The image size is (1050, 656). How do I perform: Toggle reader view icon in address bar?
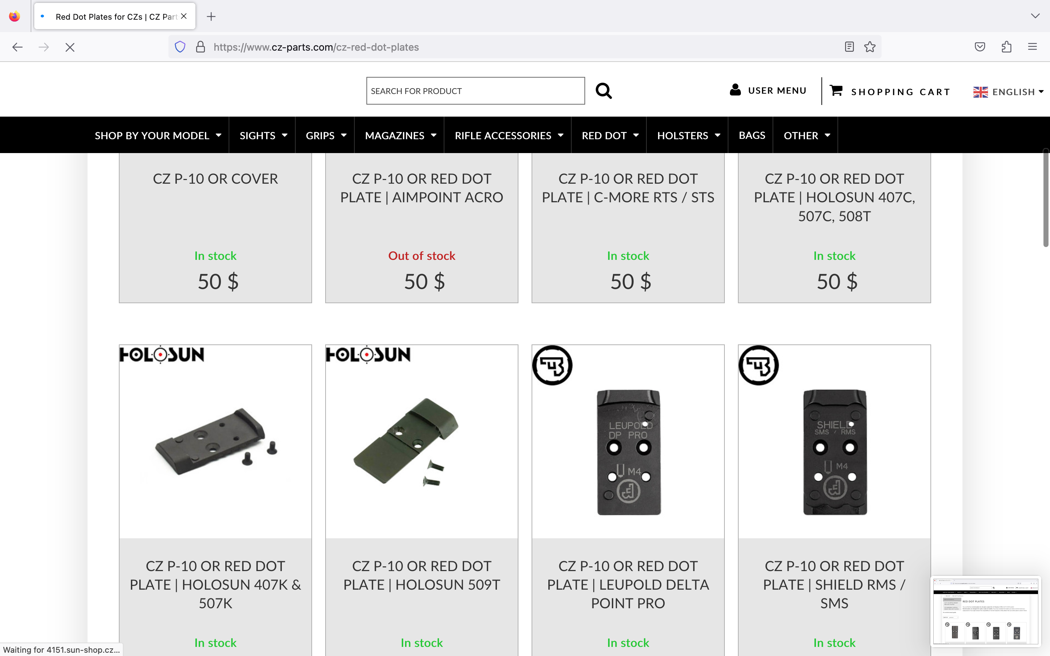coord(849,47)
